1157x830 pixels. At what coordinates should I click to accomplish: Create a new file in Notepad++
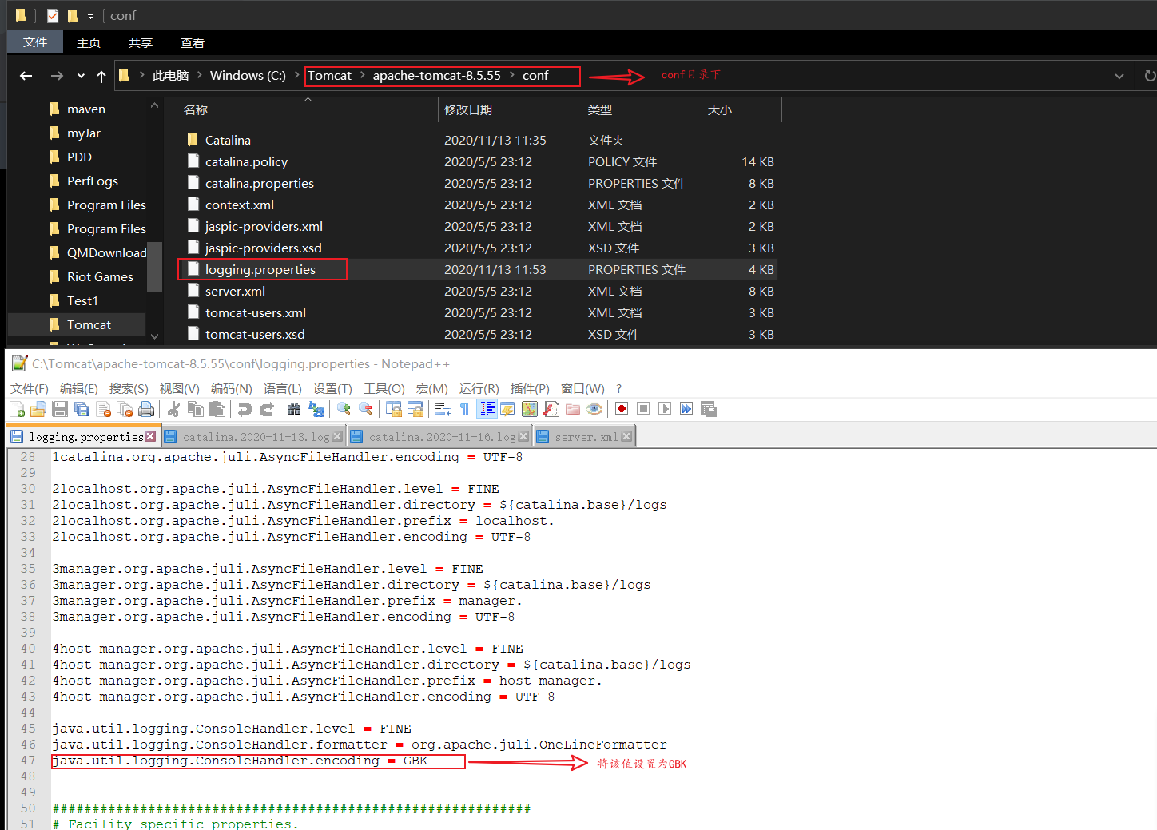[x=18, y=409]
